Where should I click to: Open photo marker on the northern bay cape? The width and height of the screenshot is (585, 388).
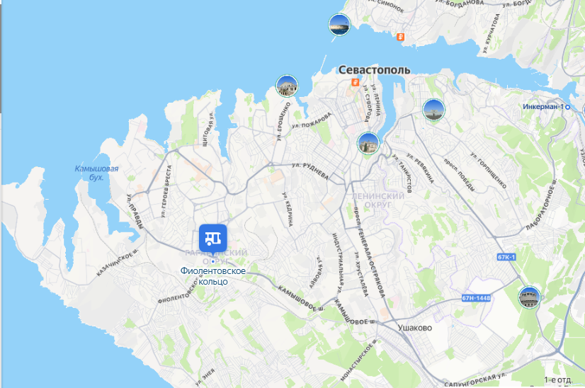(339, 25)
